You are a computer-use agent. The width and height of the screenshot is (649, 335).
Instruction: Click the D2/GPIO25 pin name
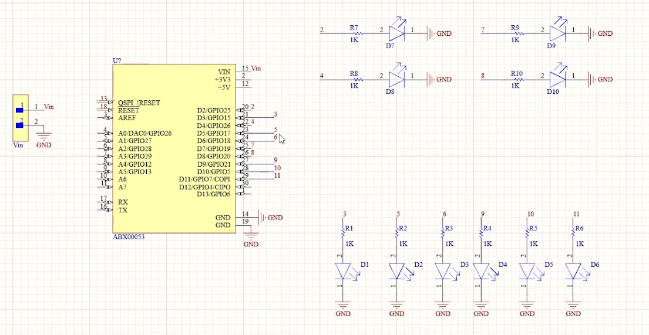point(214,110)
